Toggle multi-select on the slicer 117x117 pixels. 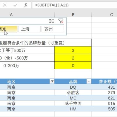tap(52, 21)
